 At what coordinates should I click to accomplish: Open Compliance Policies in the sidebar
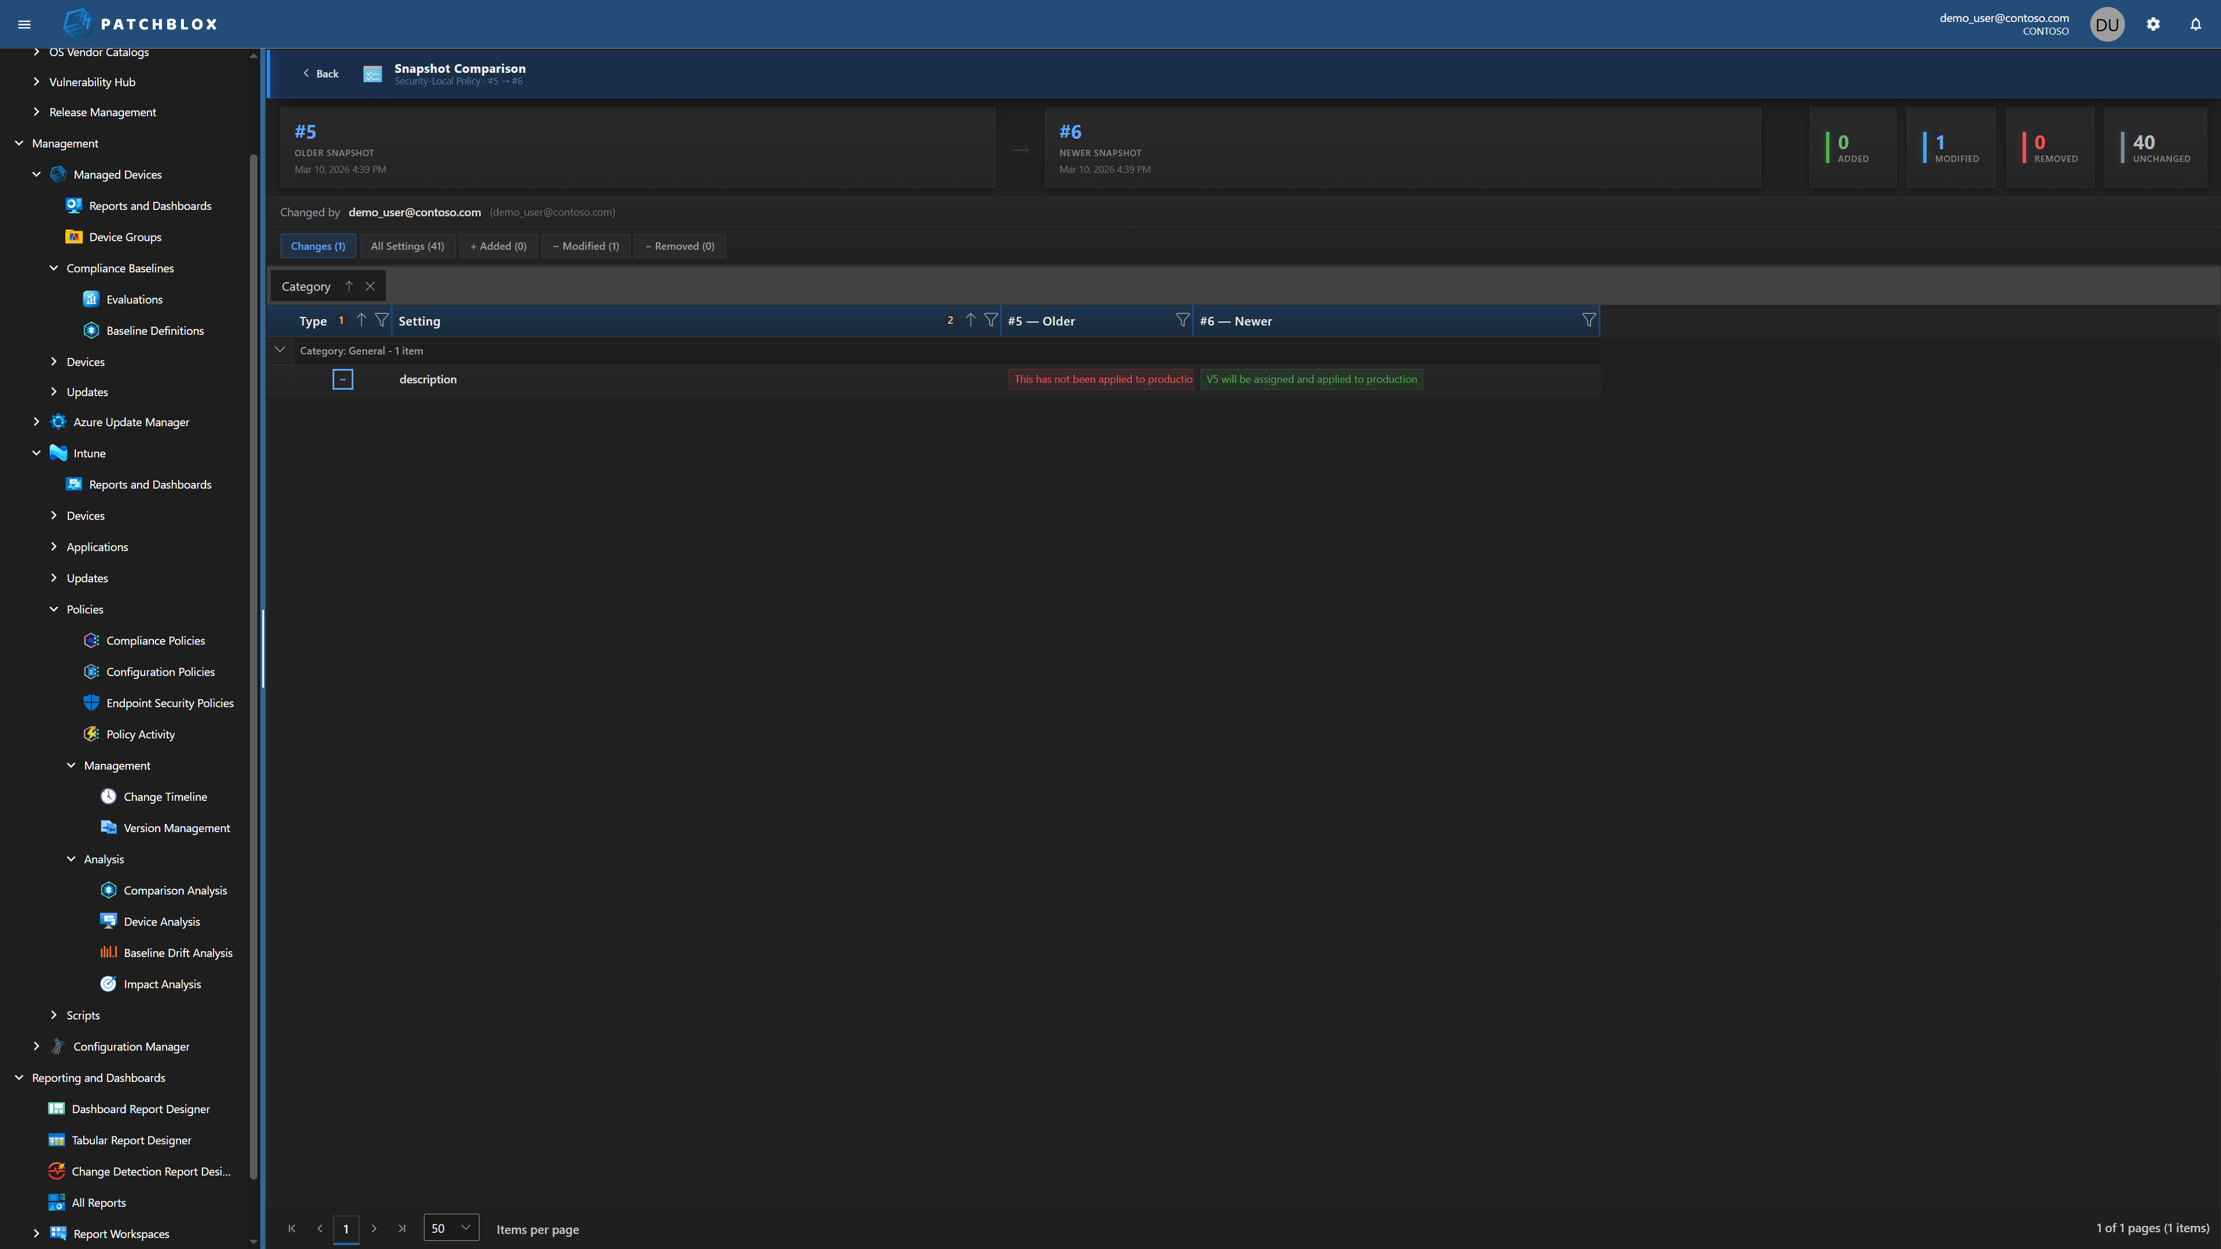(155, 641)
